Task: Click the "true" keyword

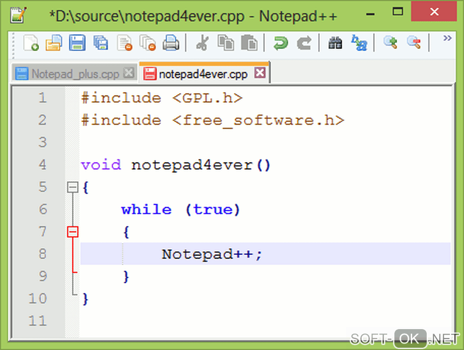Action: click(213, 210)
